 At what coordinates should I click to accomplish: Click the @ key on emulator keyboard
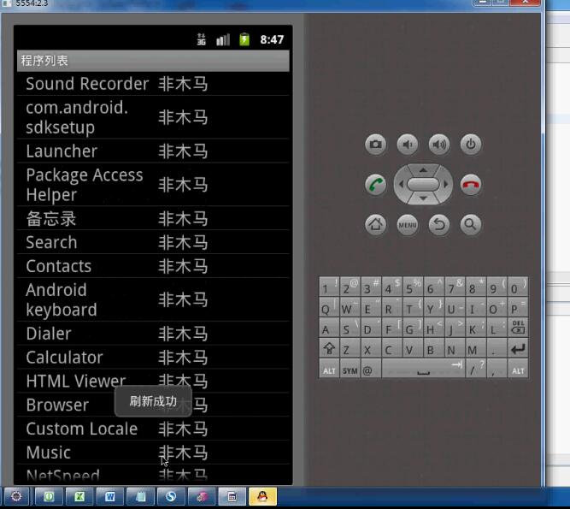pyautogui.click(x=371, y=369)
